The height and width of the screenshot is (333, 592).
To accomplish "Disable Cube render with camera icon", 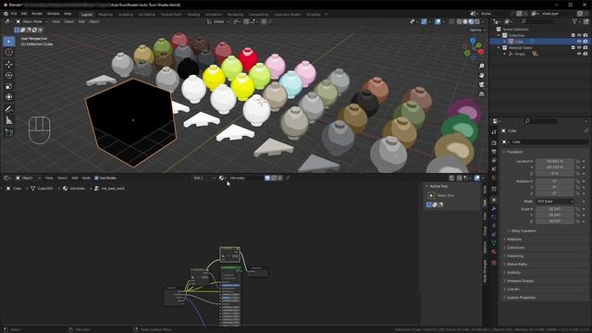I will (586, 42).
